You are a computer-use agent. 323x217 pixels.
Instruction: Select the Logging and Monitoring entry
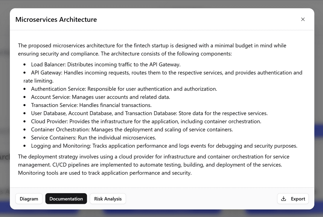tap(164, 146)
